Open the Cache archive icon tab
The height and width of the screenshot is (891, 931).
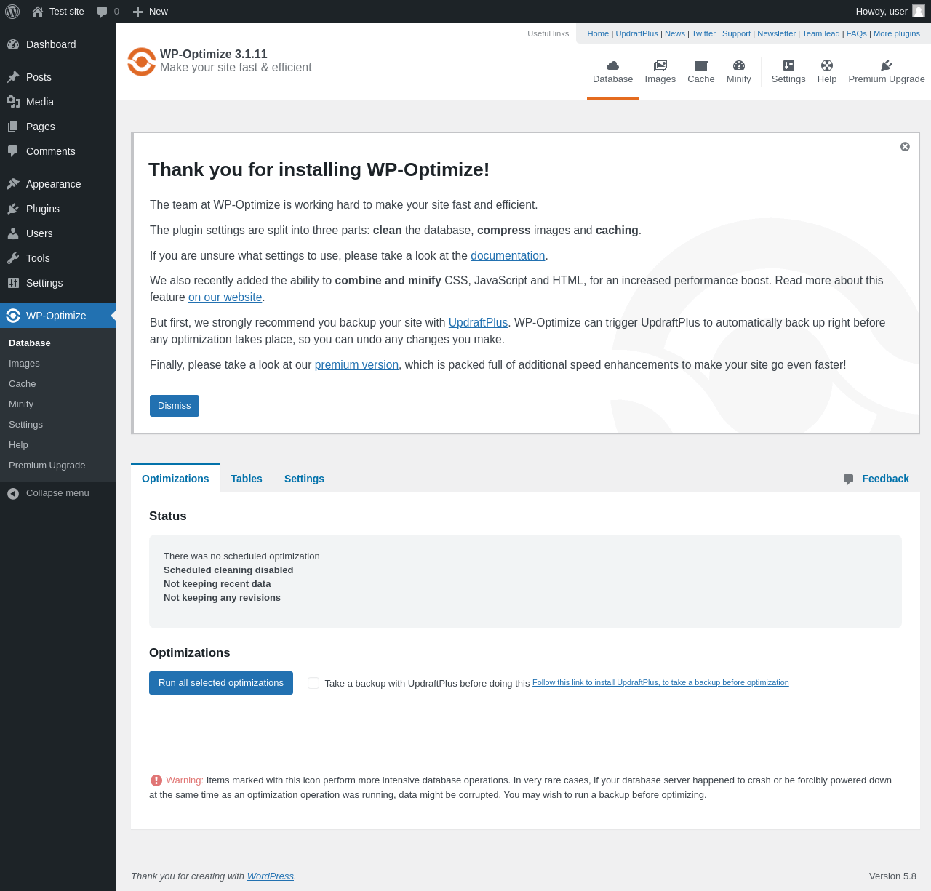tap(701, 65)
